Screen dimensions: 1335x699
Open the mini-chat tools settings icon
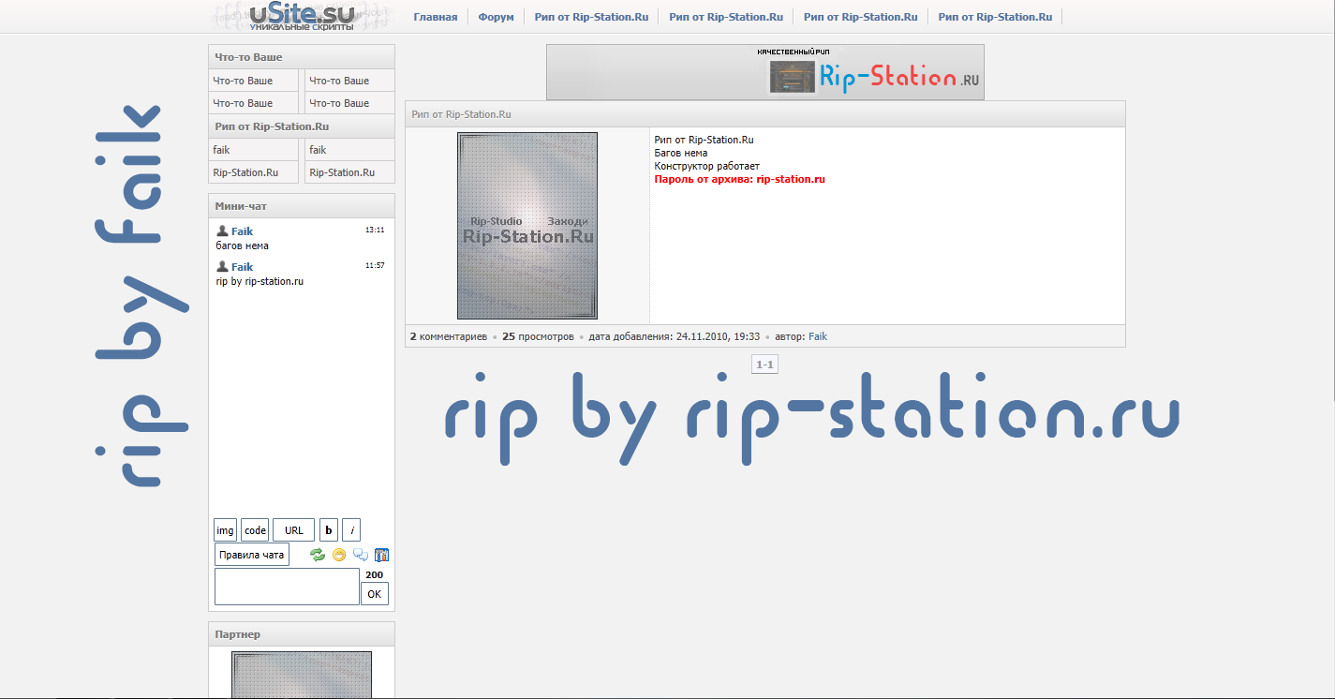[381, 555]
